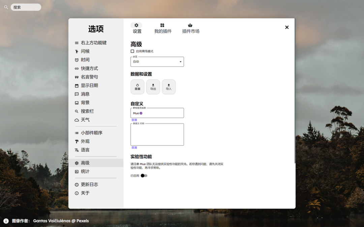Open the 快捷方式 settings section
Viewport: 364px width, 227px height.
pos(96,69)
